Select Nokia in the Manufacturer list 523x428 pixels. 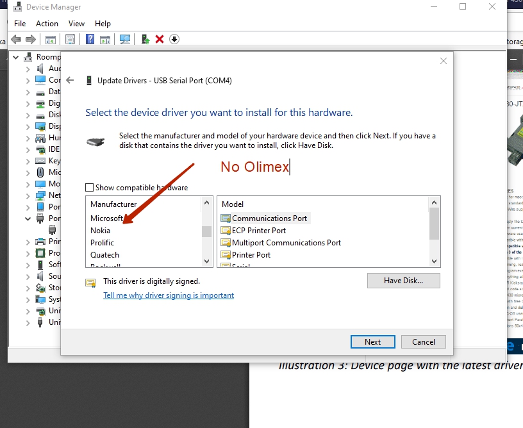(101, 231)
